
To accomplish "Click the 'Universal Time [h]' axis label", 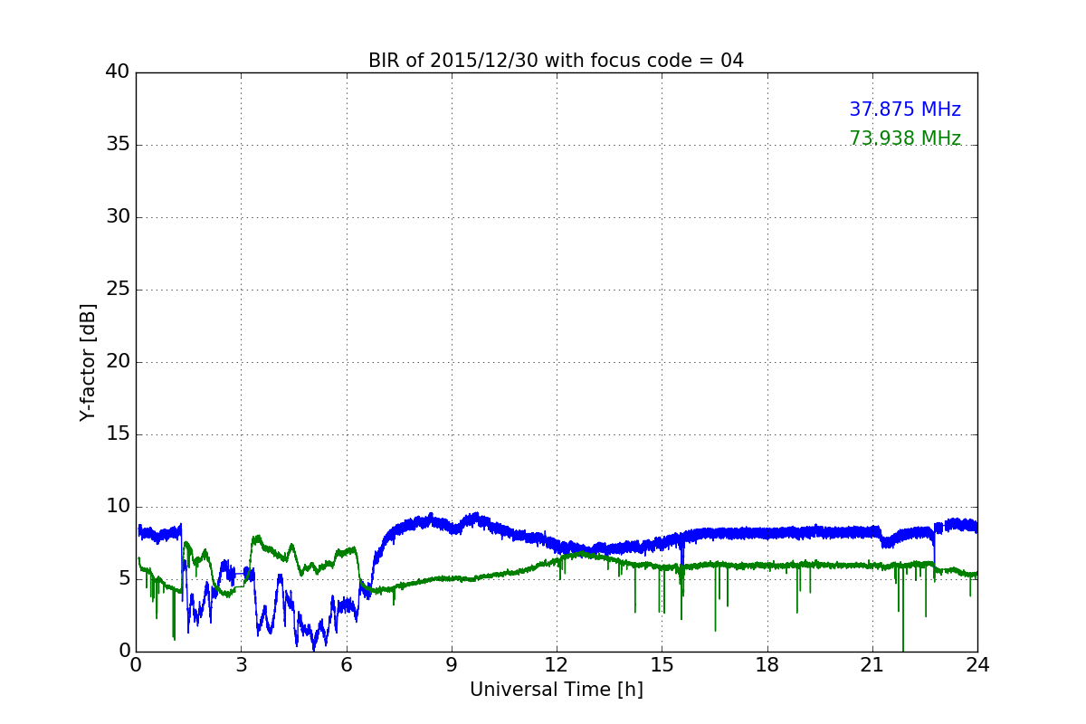I will (556, 690).
